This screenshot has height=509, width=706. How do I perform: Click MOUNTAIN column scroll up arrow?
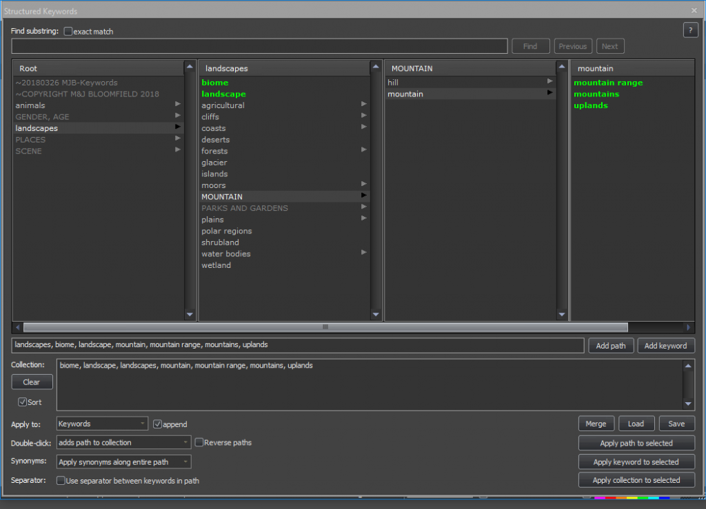tap(561, 67)
